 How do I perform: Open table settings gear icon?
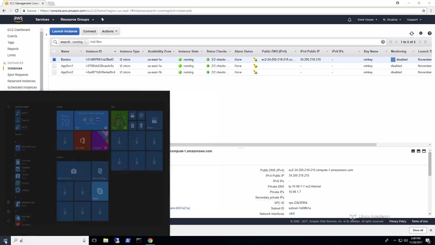pos(421,33)
